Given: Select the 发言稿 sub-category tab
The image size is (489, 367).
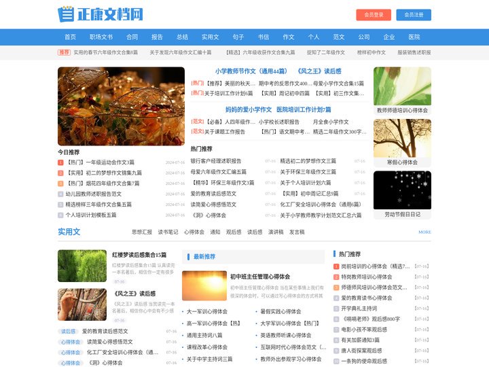Looking at the screenshot, I should [x=297, y=232].
